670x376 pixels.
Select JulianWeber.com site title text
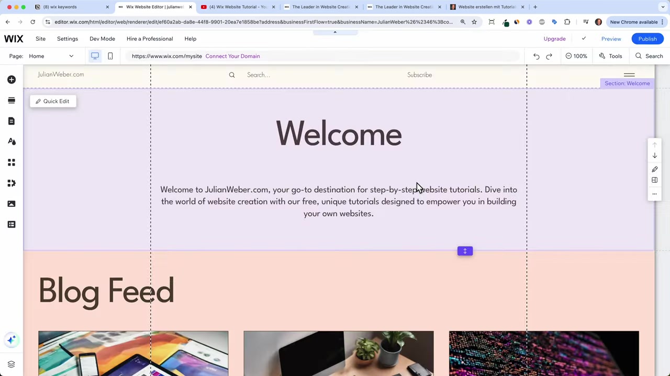(x=61, y=74)
